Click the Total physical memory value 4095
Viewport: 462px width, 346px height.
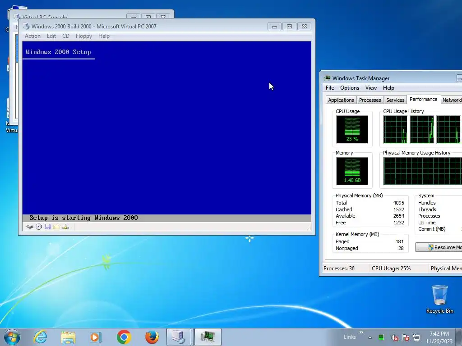[399, 203]
